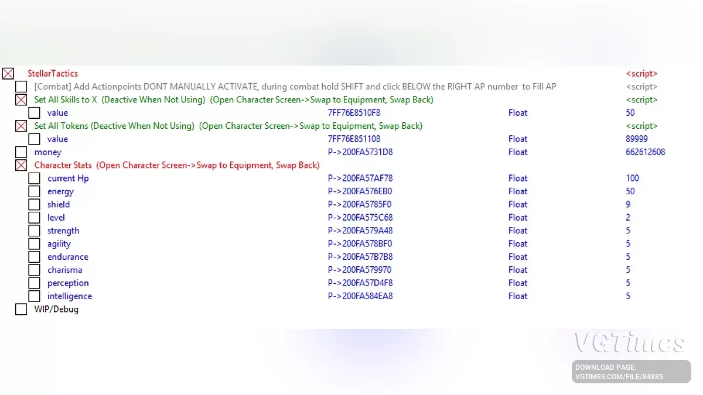
Task: Tick the checkbox for value at 7FF76E851108
Action: [35, 139]
